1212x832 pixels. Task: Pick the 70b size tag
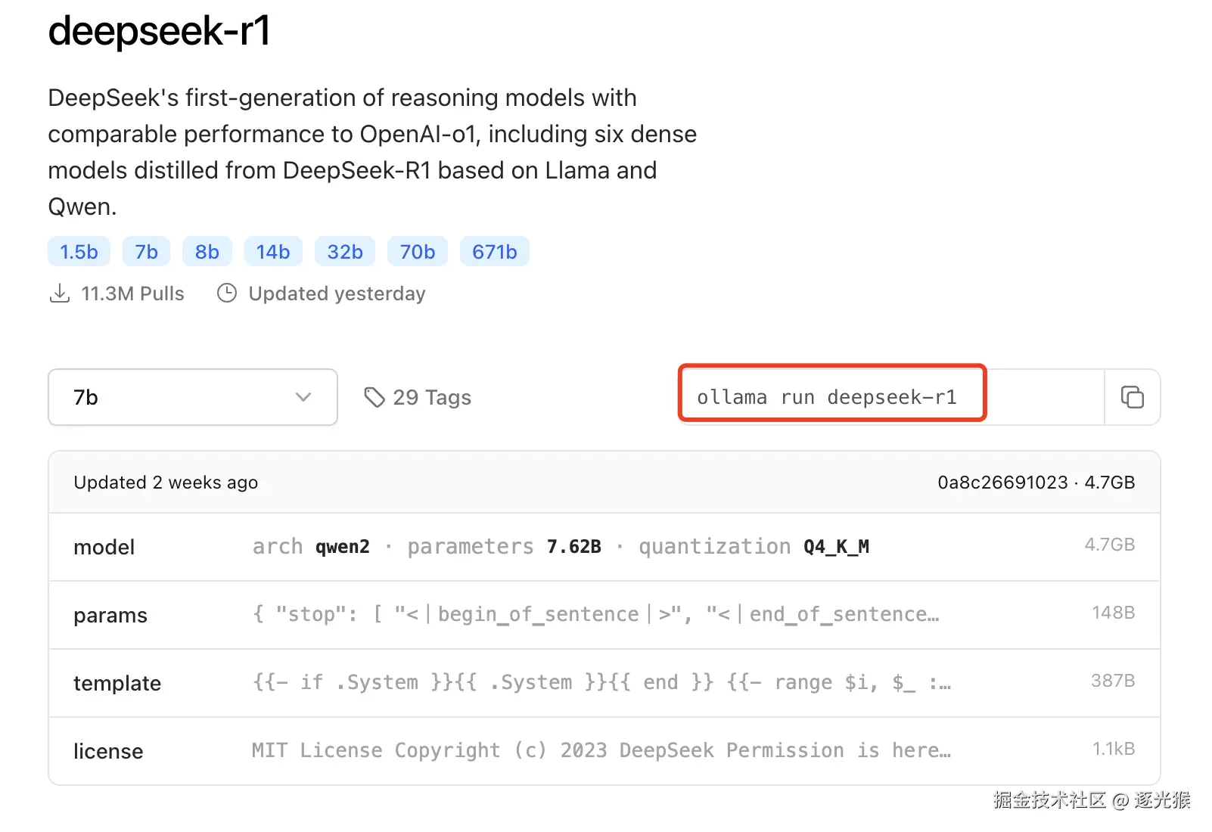coord(417,252)
